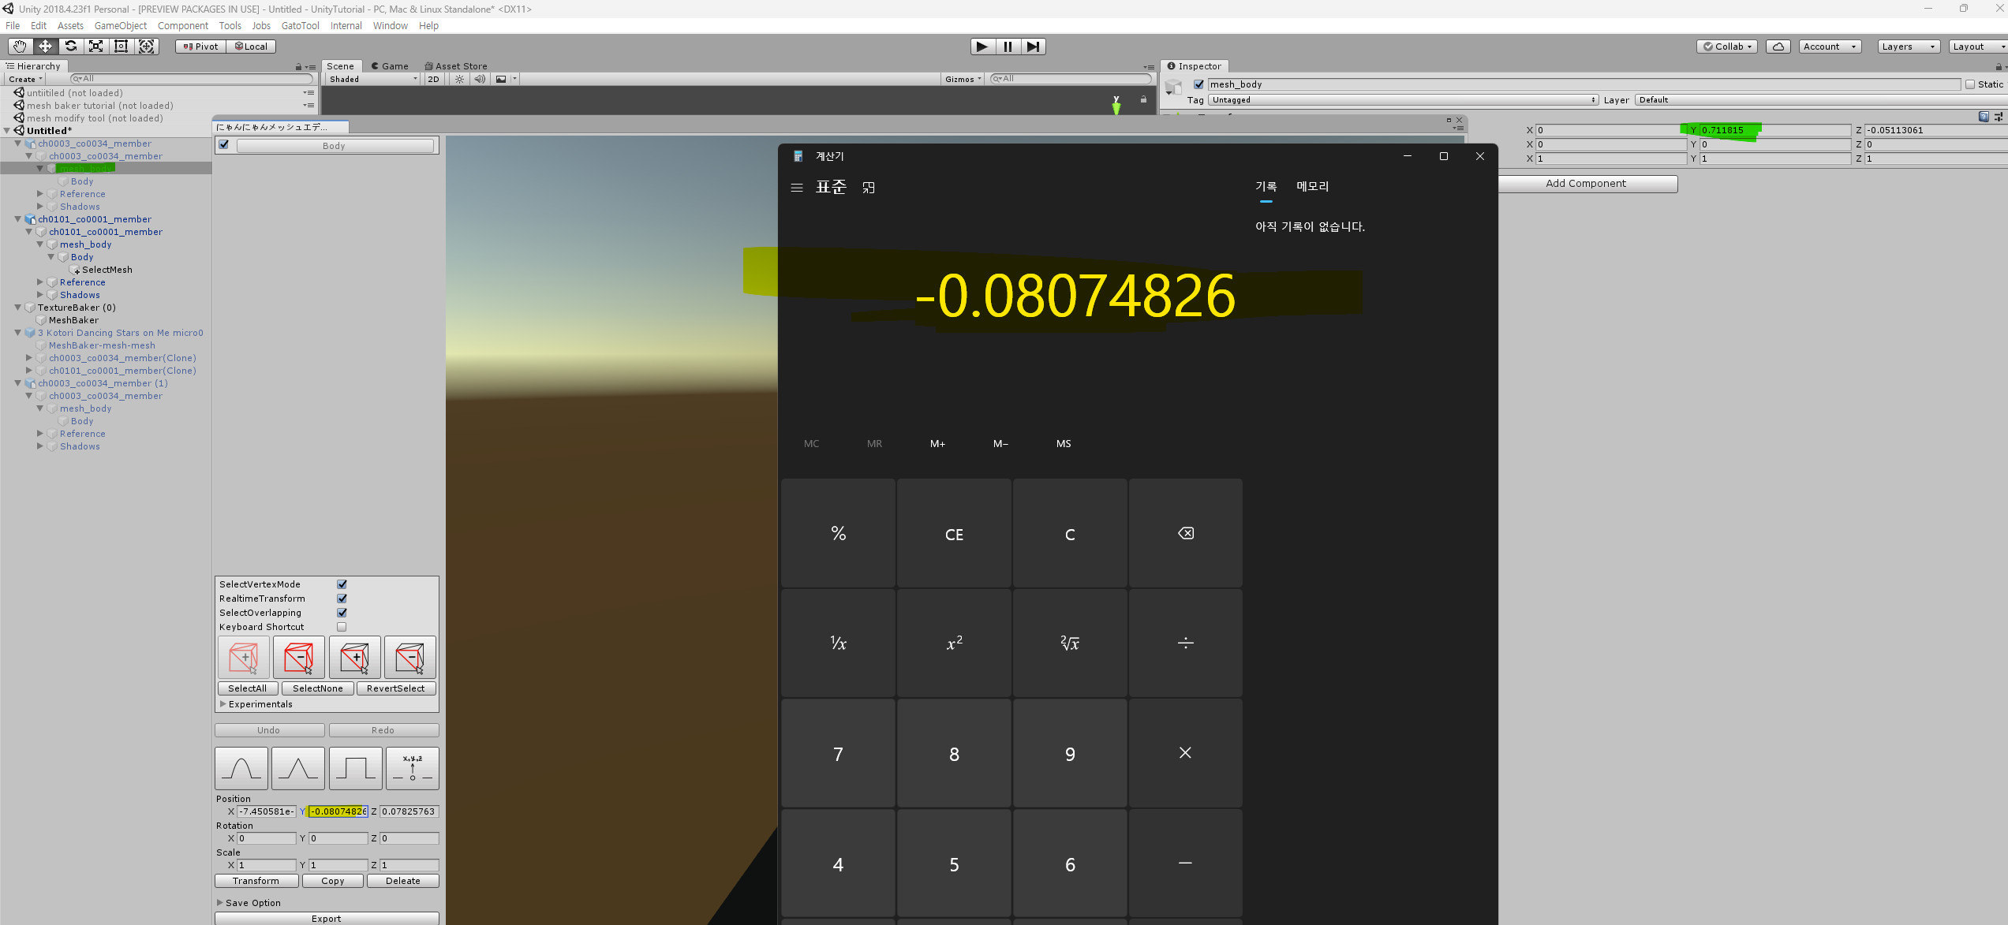Expand the Save Option foldout
Image resolution: width=2008 pixels, height=925 pixels.
(x=220, y=903)
